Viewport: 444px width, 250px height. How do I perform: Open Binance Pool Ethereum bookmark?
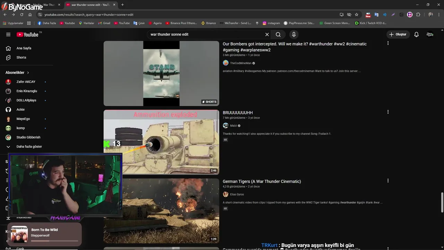pyautogui.click(x=181, y=23)
